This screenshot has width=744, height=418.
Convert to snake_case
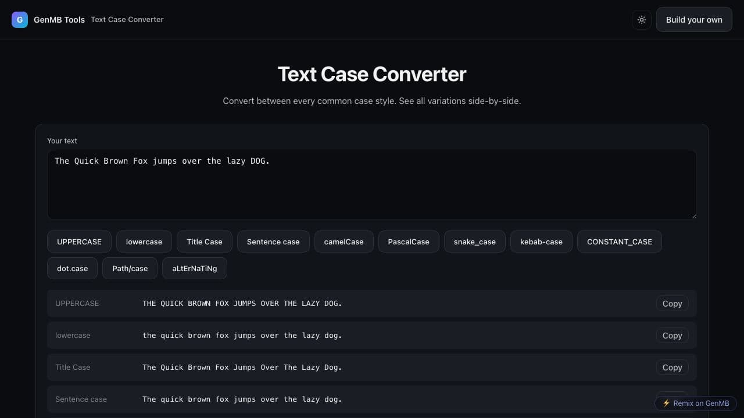475,242
